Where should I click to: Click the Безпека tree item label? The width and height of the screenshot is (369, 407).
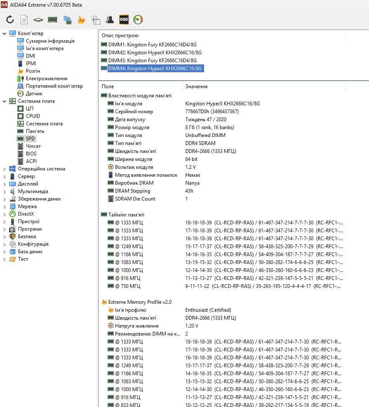(27, 237)
